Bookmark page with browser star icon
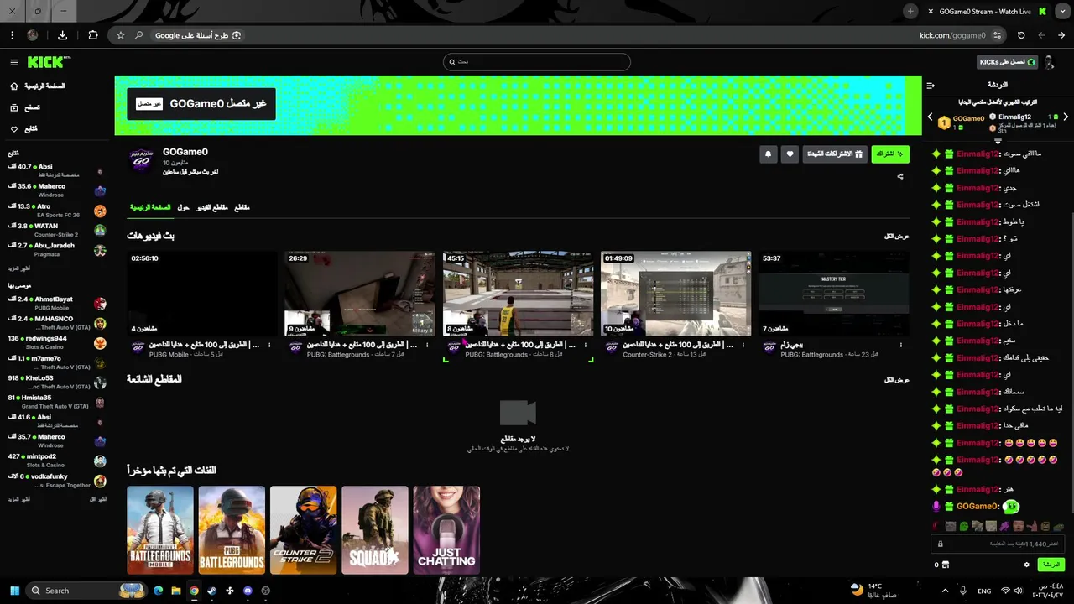The width and height of the screenshot is (1074, 604). tap(121, 35)
